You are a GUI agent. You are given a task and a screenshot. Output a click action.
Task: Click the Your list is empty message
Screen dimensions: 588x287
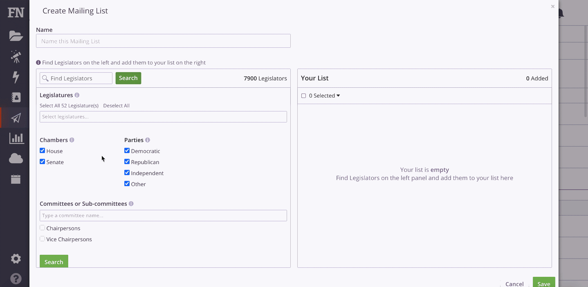tap(424, 170)
